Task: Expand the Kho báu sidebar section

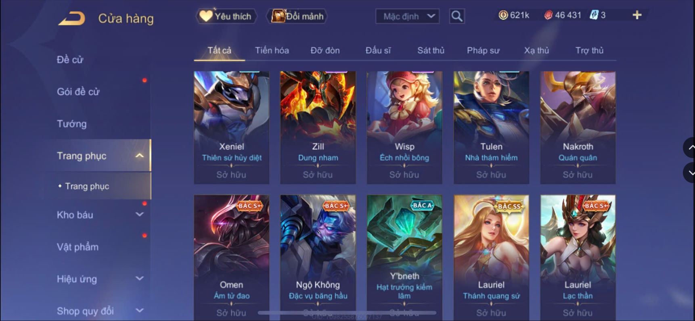Action: pyautogui.click(x=140, y=214)
